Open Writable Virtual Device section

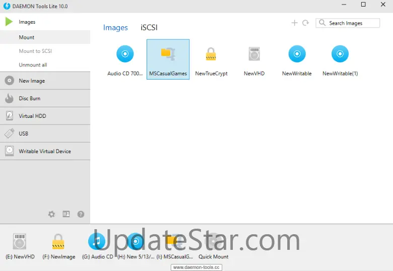45,151
